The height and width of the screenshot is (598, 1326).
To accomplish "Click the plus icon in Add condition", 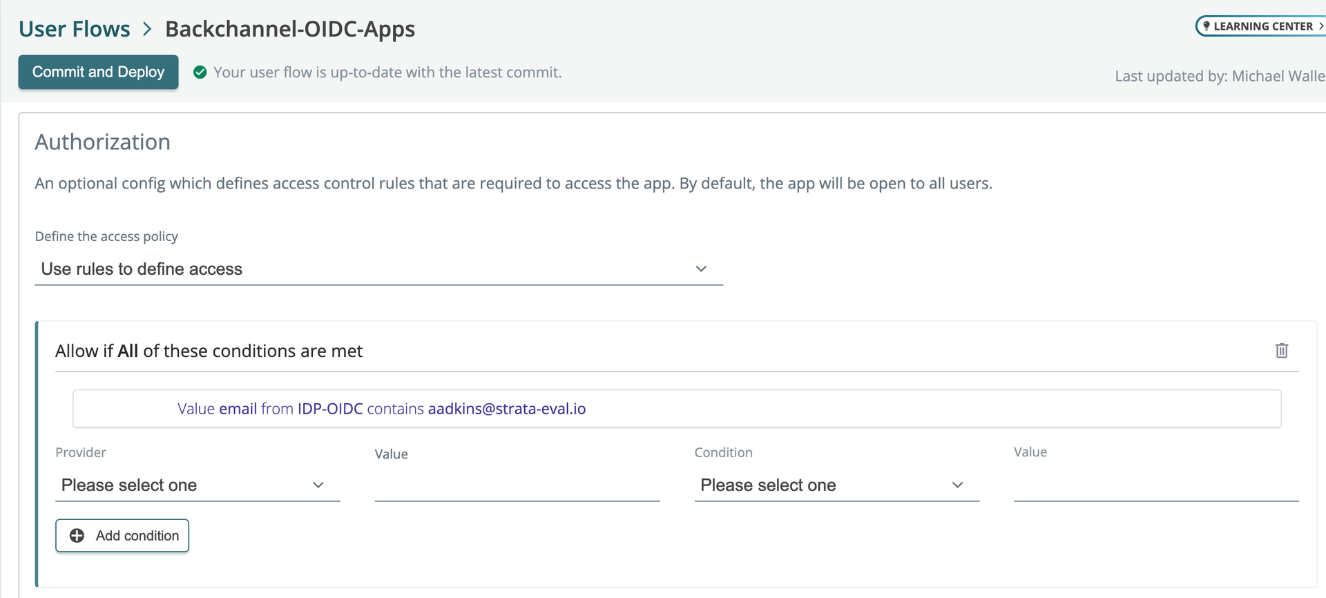I will (x=77, y=536).
